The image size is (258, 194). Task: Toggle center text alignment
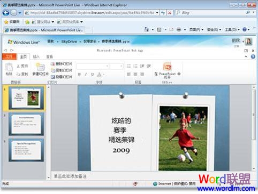(135, 74)
